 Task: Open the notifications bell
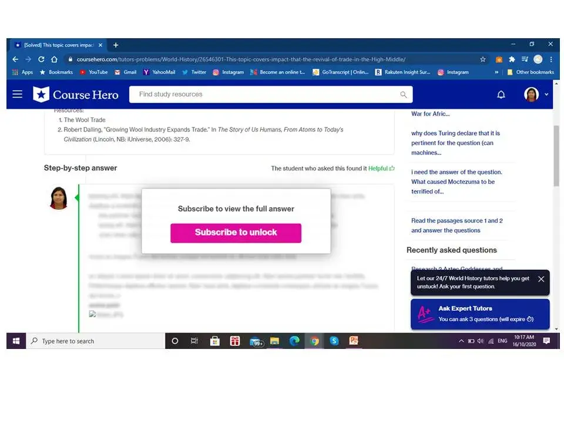pos(501,95)
